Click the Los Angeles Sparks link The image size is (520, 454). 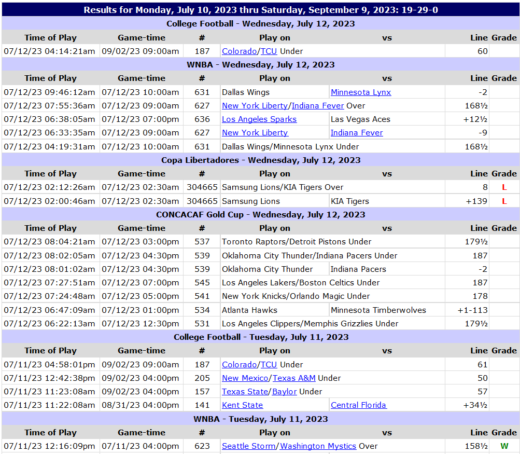click(x=259, y=119)
